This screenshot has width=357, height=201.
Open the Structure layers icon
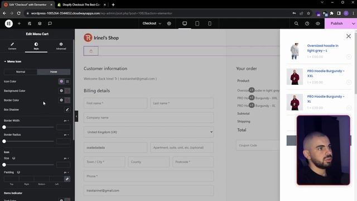(40, 23)
